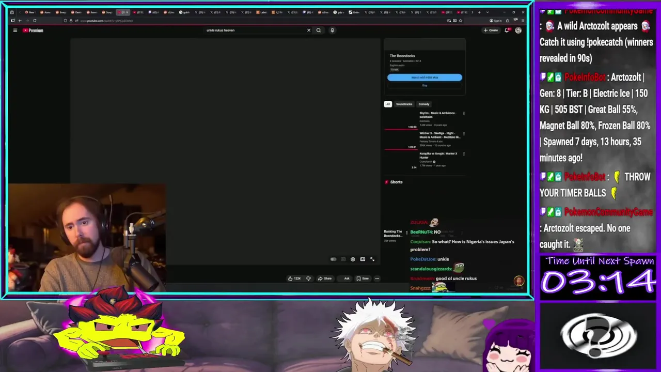Switch to theater mode in player
Screen dimensions: 661x372
pyautogui.click(x=363, y=259)
